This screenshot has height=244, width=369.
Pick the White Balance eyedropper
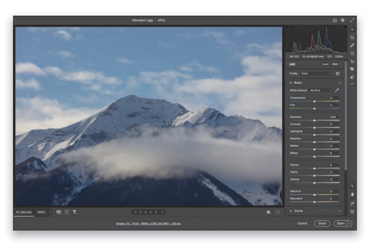pos(337,90)
